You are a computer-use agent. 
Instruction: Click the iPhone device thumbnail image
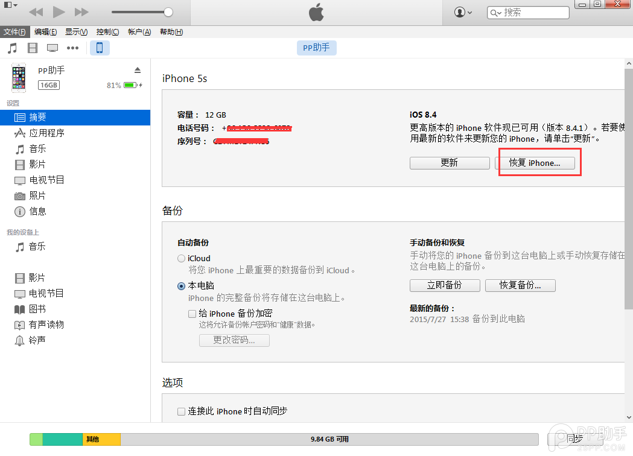point(19,77)
